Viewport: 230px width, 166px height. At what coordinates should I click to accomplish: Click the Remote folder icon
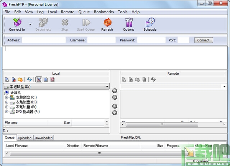pyautogui.click(x=137, y=79)
